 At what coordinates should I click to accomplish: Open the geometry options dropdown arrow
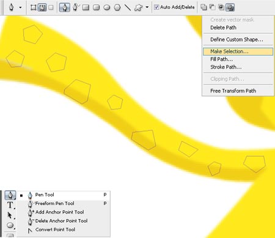147,7
